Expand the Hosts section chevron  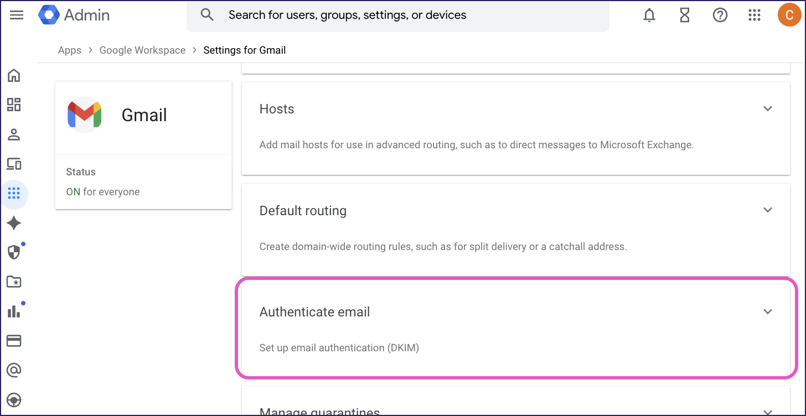pos(768,109)
